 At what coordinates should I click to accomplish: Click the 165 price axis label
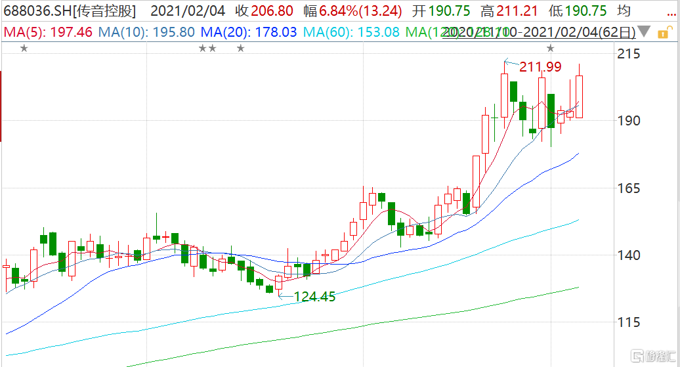[629, 188]
